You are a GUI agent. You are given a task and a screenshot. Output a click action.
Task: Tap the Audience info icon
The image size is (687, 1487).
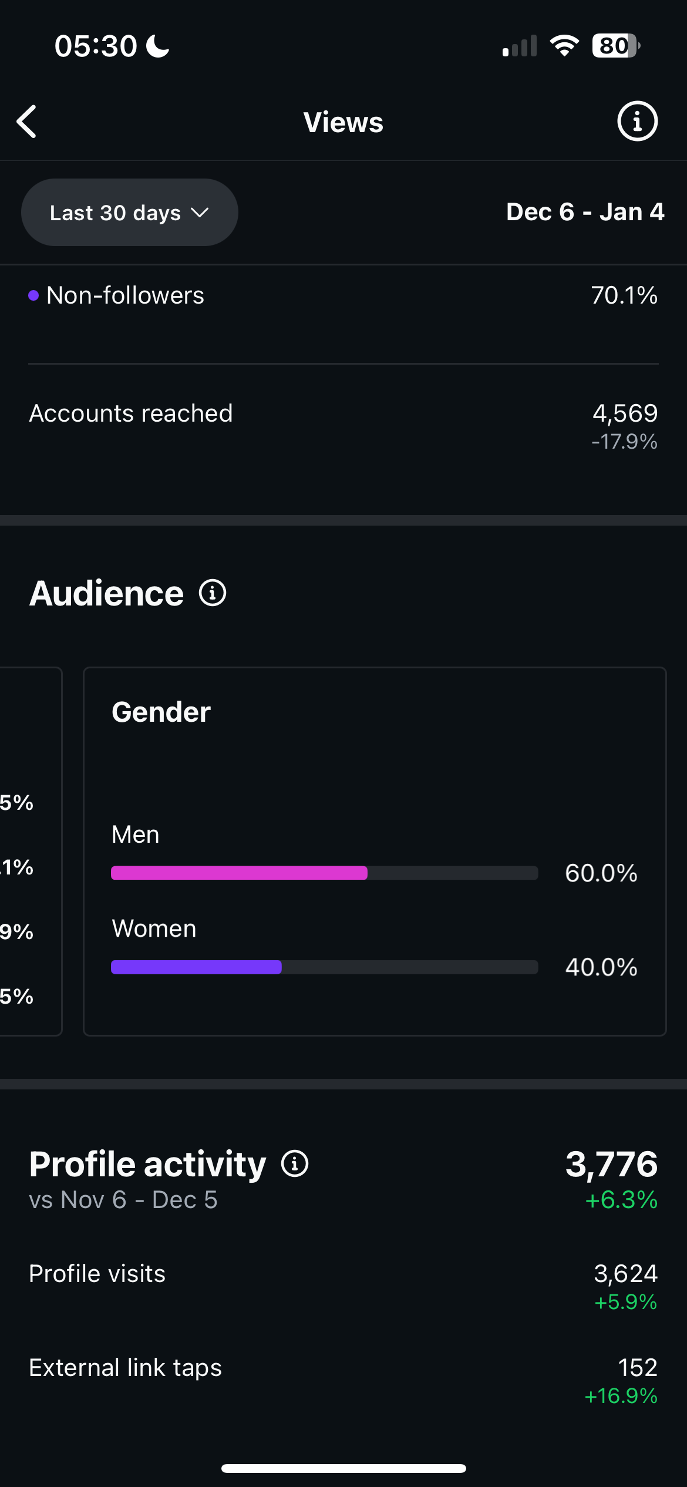[213, 593]
